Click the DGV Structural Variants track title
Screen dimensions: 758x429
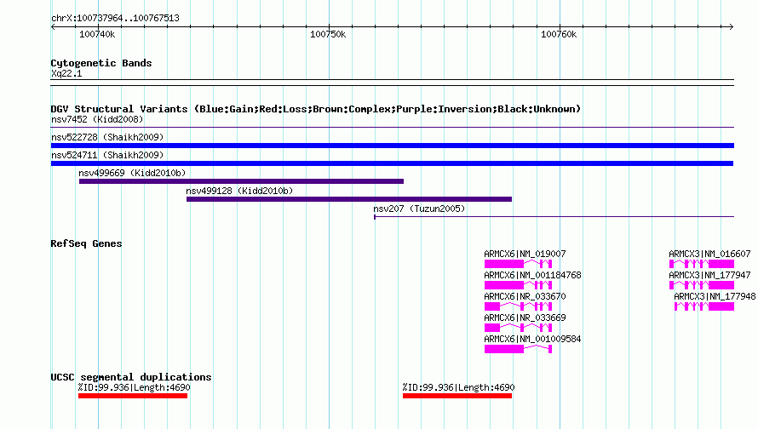click(316, 109)
